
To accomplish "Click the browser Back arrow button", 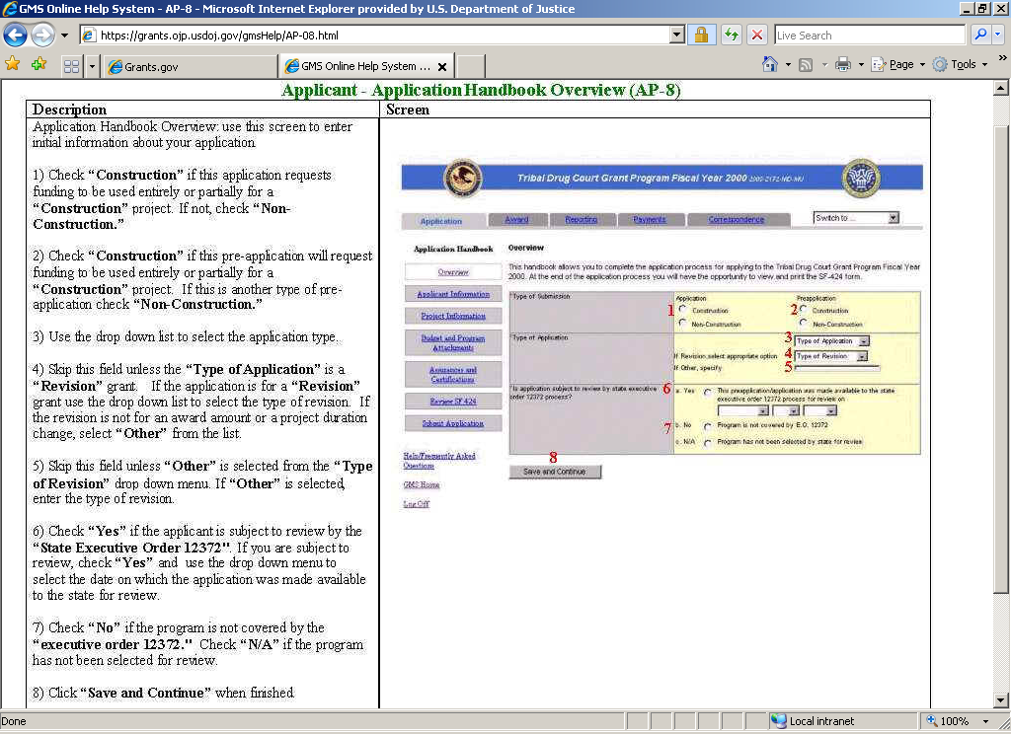I will pos(15,35).
